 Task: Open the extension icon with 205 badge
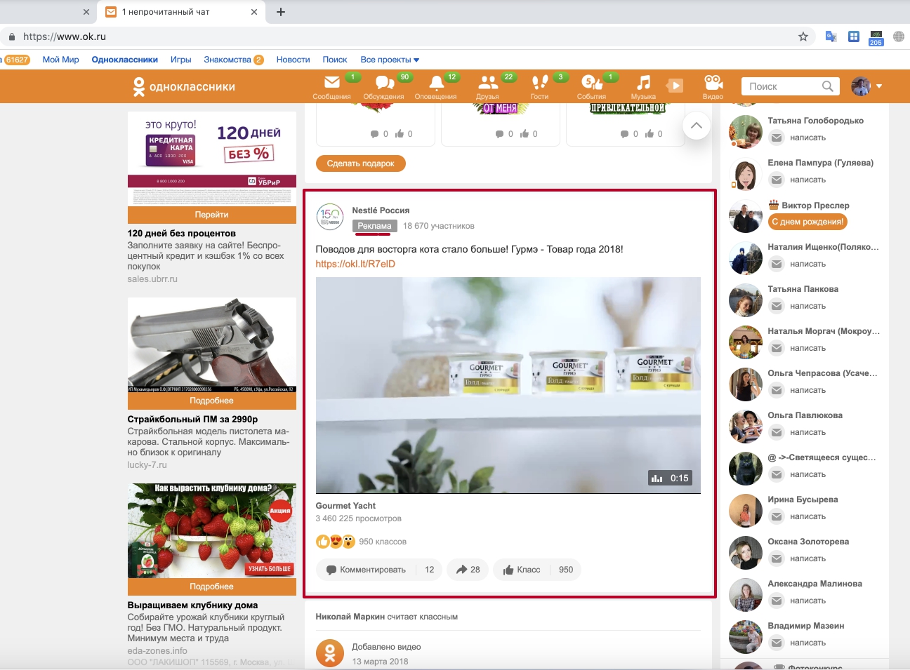click(876, 37)
